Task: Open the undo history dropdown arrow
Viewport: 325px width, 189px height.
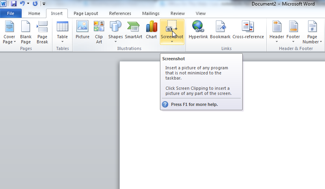Action: pos(28,4)
